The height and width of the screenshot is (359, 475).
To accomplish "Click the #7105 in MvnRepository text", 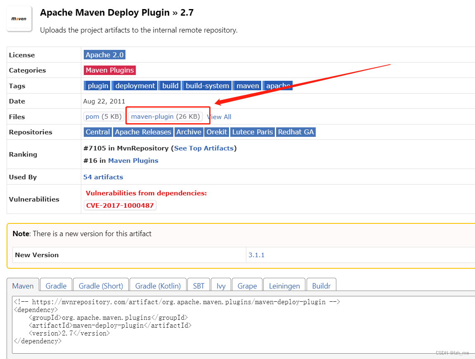I will [126, 148].
